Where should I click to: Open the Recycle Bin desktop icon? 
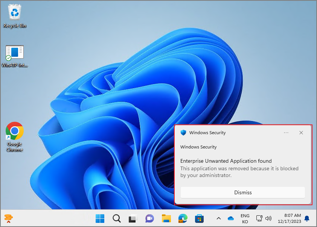click(15, 16)
